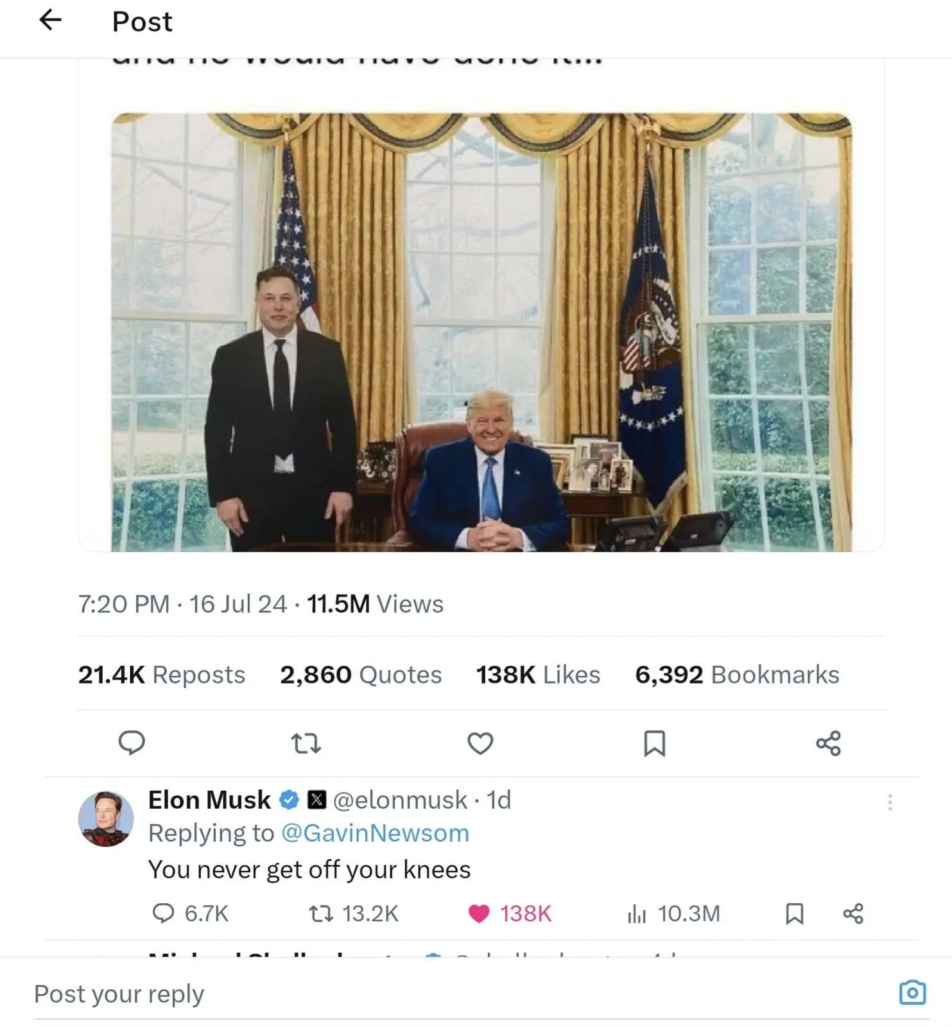This screenshot has width=952, height=1027.
Task: Open the 21.4K Reposts list
Action: 162,675
